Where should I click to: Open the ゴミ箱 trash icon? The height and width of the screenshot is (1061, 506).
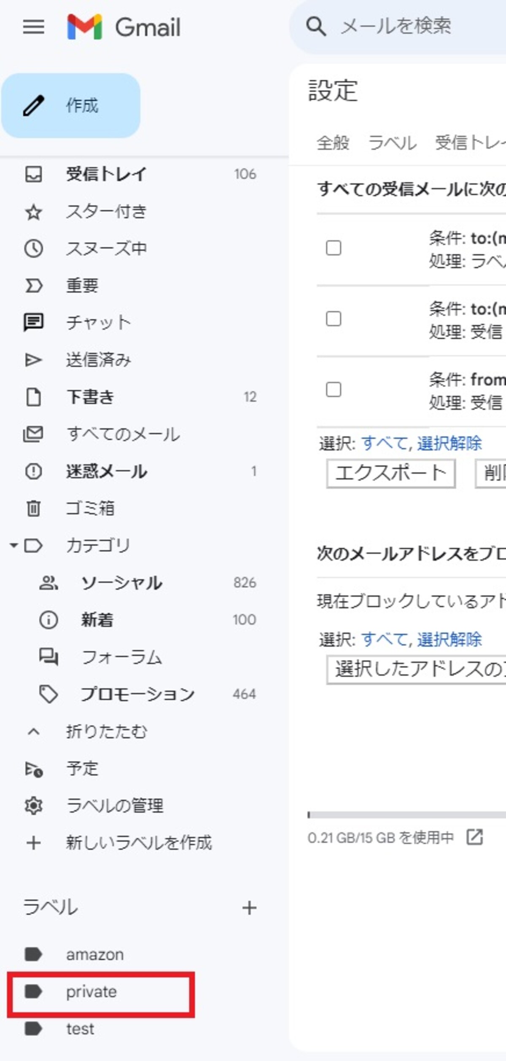(x=34, y=508)
